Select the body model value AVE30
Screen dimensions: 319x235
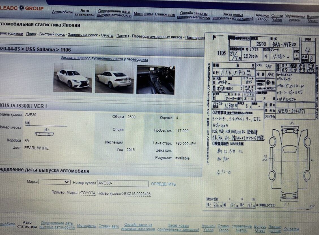pos(31,115)
